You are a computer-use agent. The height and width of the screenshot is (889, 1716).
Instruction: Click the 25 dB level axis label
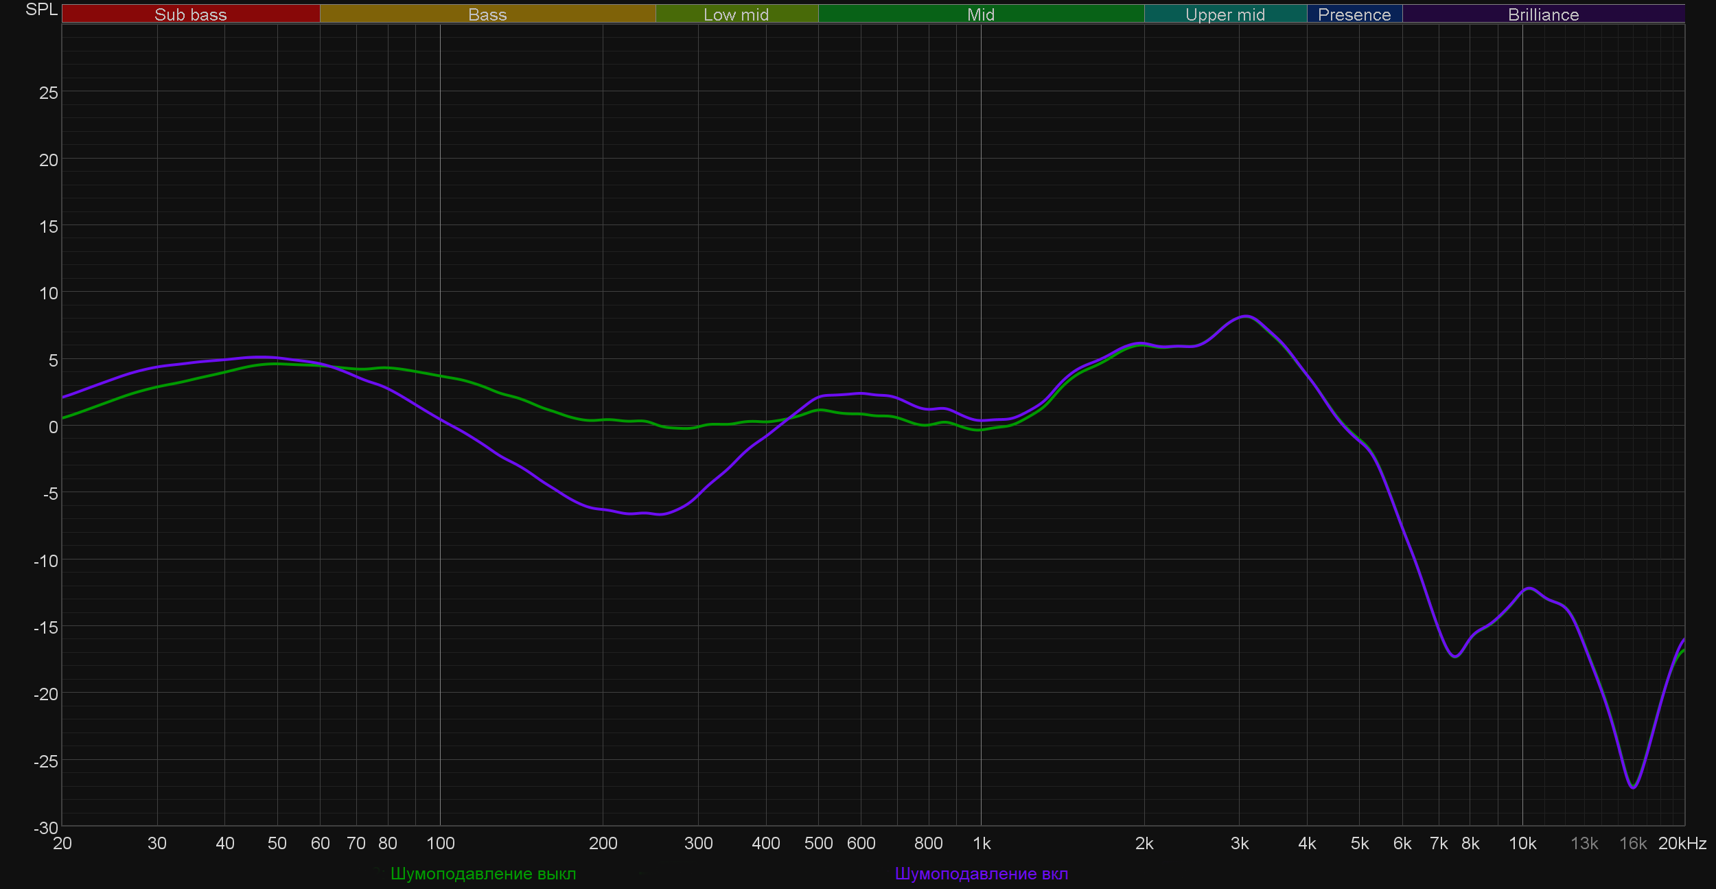click(x=49, y=93)
